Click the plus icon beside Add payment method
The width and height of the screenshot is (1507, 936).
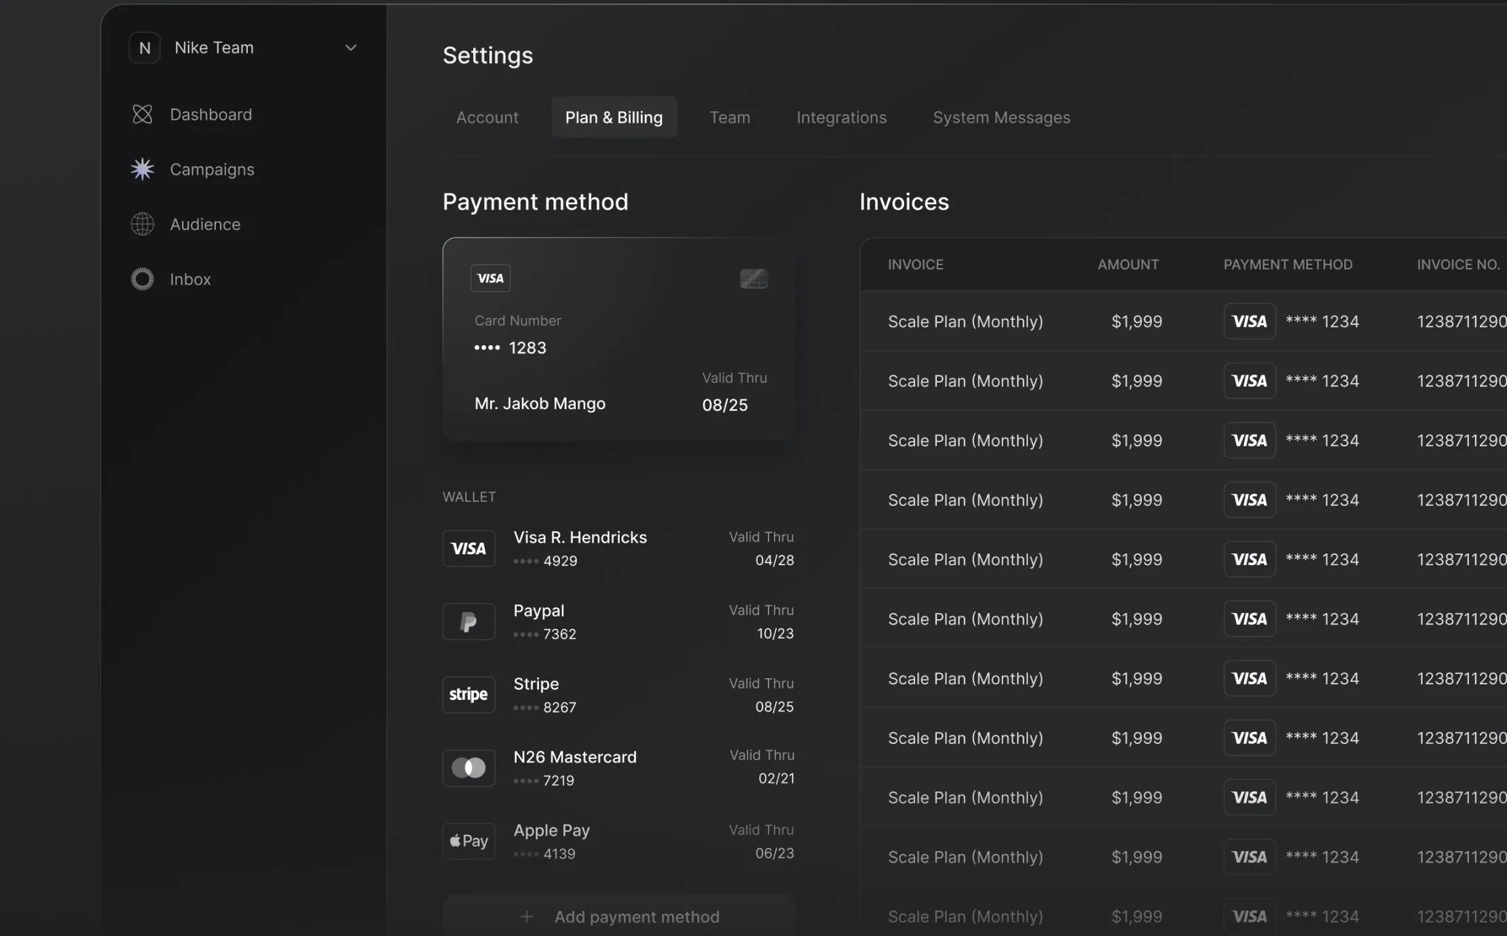pos(527,917)
